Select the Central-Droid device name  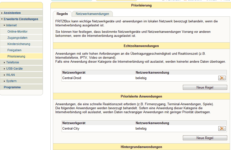[72, 78]
